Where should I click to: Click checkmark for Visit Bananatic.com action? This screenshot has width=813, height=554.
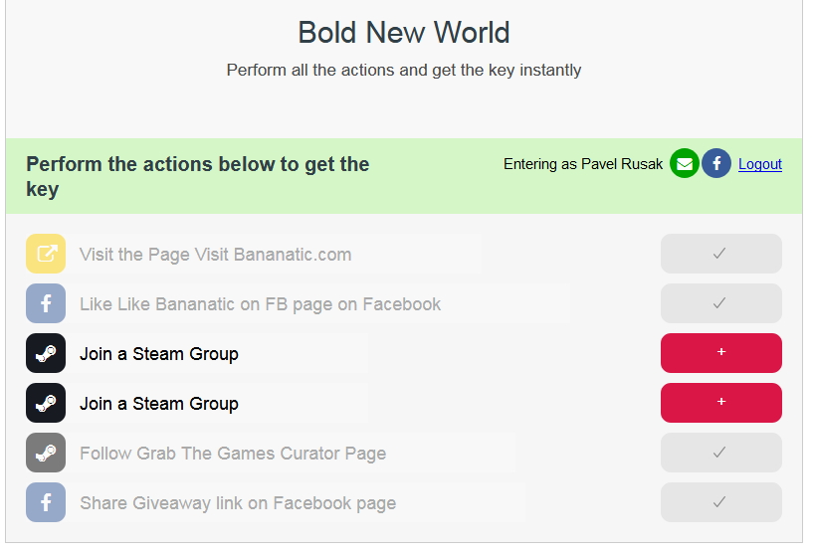coord(720,254)
